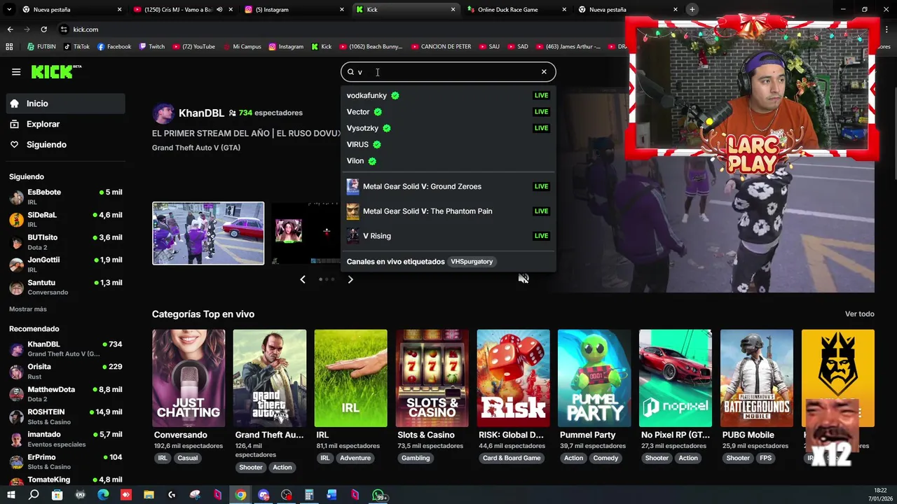This screenshot has height=504, width=897.
Task: Click FPS tag under PUBG Mobile
Action: [x=765, y=458]
